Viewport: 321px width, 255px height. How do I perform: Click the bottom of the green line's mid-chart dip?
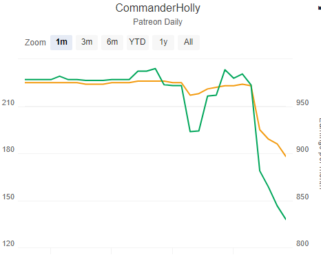pos(194,131)
